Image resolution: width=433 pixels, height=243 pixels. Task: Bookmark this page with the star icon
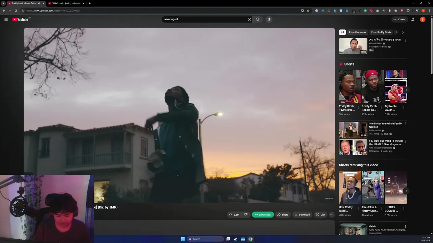pyautogui.click(x=308, y=10)
